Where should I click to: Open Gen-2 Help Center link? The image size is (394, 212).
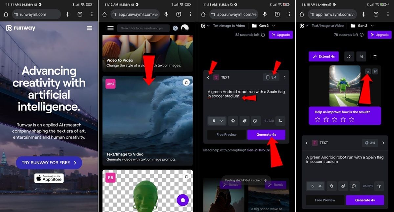pyautogui.click(x=258, y=150)
